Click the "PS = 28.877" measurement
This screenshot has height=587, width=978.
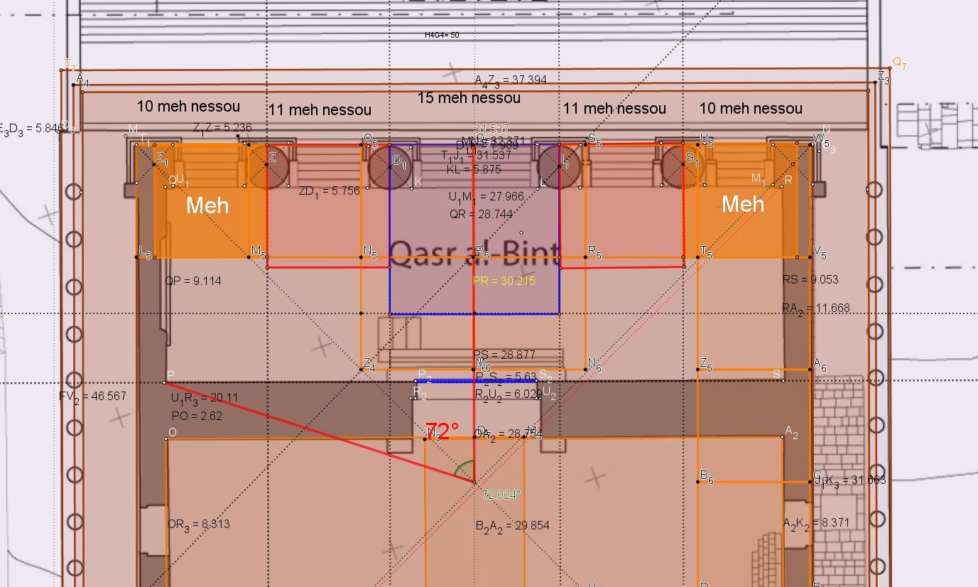pos(504,355)
